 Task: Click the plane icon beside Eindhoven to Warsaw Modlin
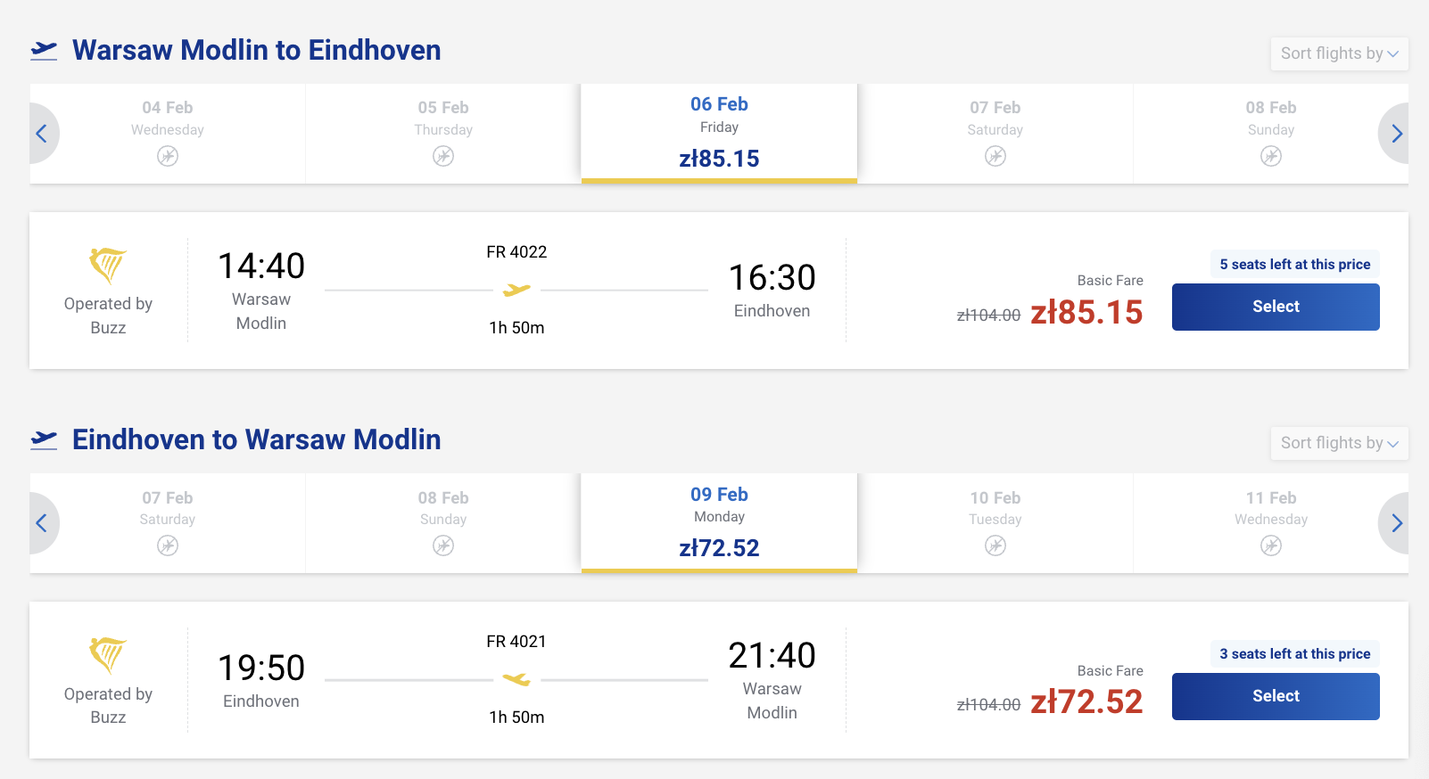pyautogui.click(x=44, y=439)
